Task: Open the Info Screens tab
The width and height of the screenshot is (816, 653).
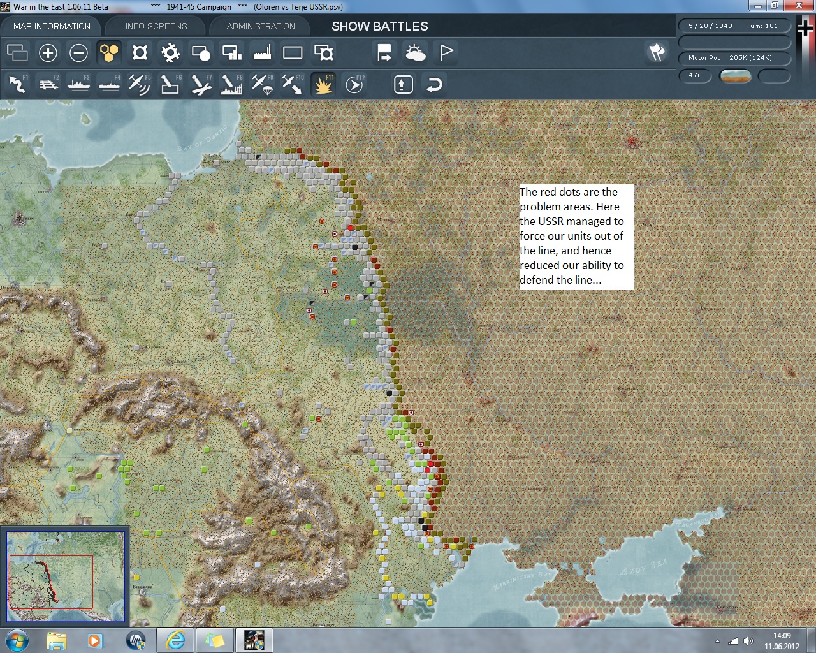Action: [156, 26]
